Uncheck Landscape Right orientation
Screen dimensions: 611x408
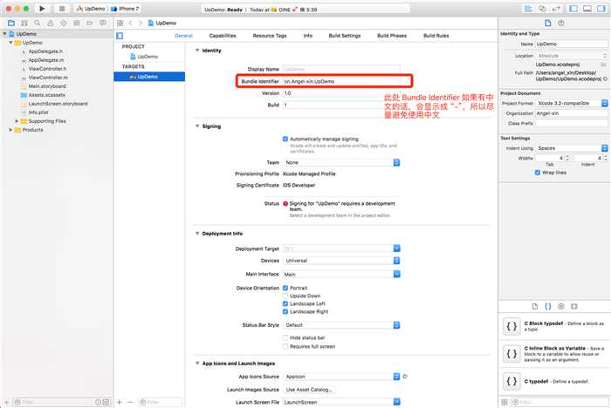(x=285, y=311)
